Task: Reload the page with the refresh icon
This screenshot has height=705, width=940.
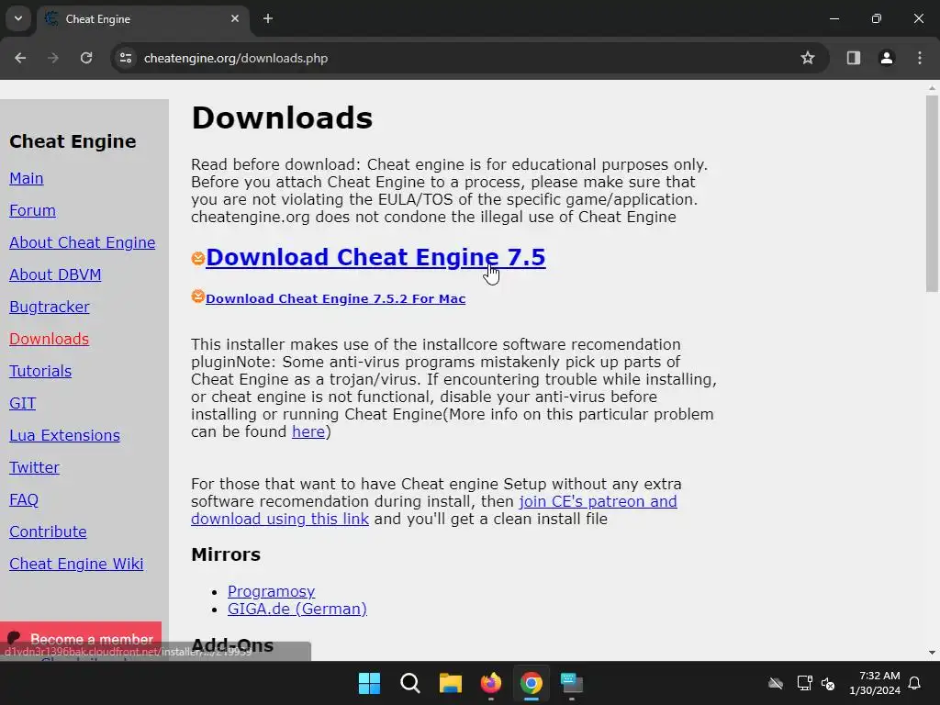Action: click(86, 58)
